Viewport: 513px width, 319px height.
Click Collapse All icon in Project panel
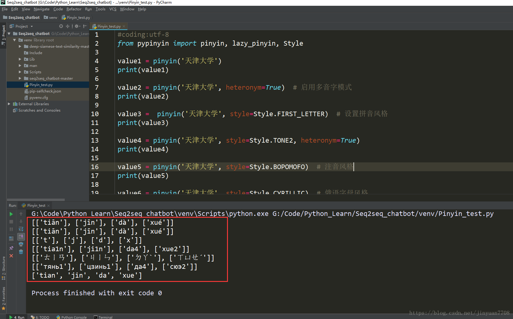67,26
